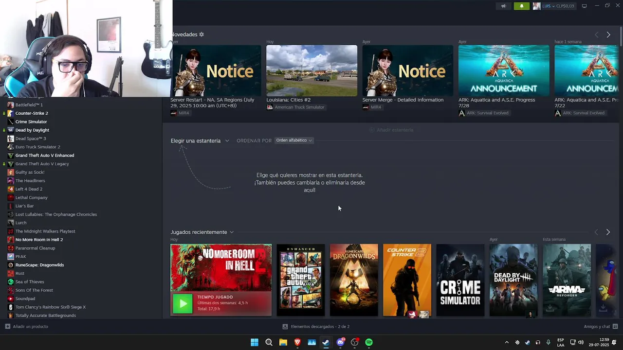Click The Midnight Walkers Playtest icon
This screenshot has height=350, width=623.
[x=11, y=231]
